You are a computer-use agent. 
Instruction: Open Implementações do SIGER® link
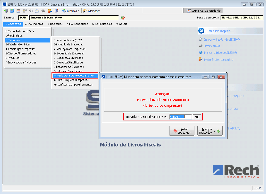tap(222, 40)
